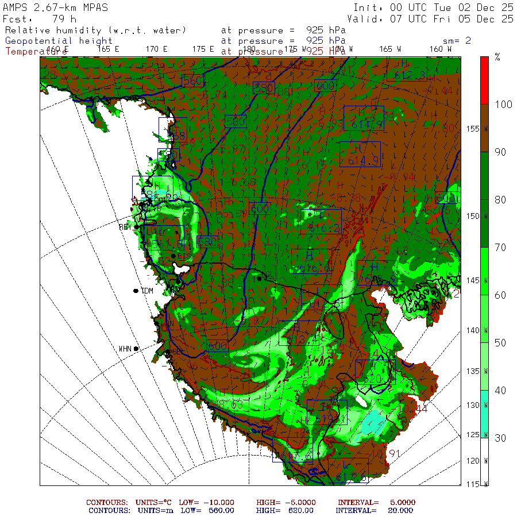The image size is (517, 517).
Task: Click the 155 W label beside the map
Action: click(x=477, y=129)
